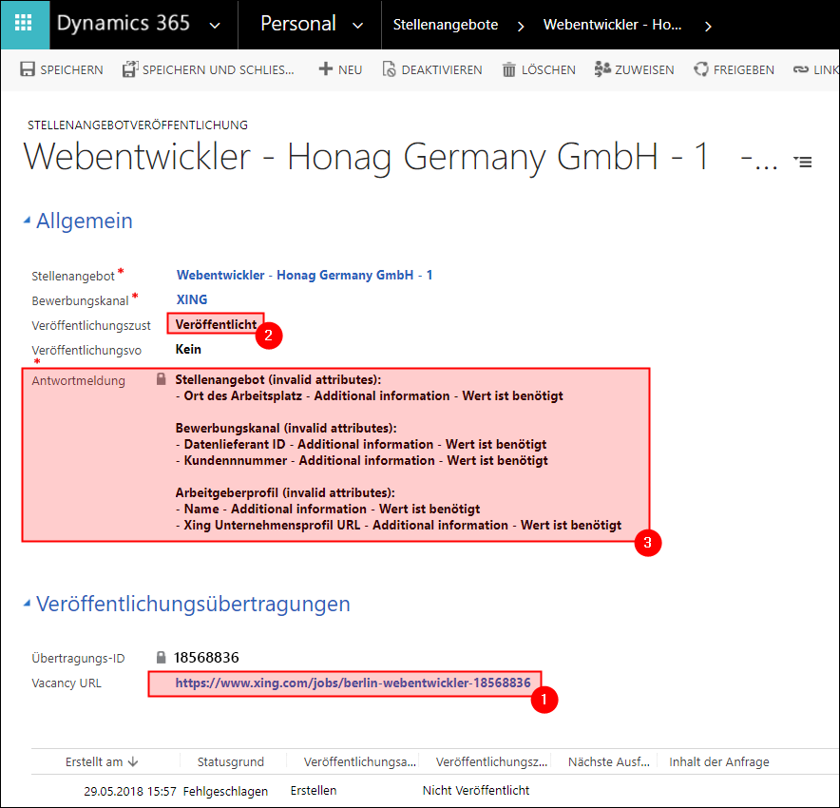Click the Stellenangebot field label
Image resolution: width=840 pixels, height=808 pixels.
click(73, 276)
